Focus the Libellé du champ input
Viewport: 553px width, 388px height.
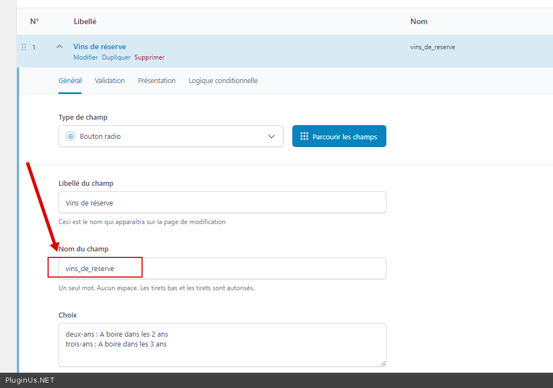[222, 203]
